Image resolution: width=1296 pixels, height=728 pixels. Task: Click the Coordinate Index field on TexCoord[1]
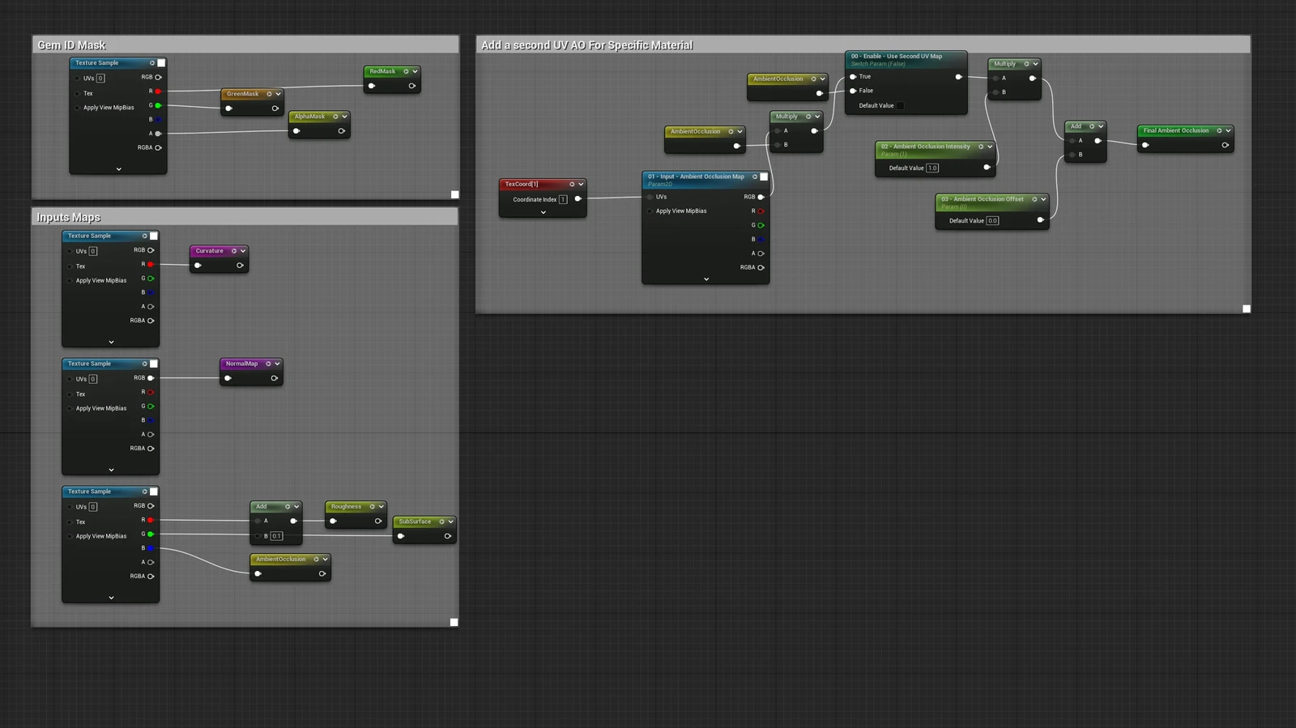563,199
